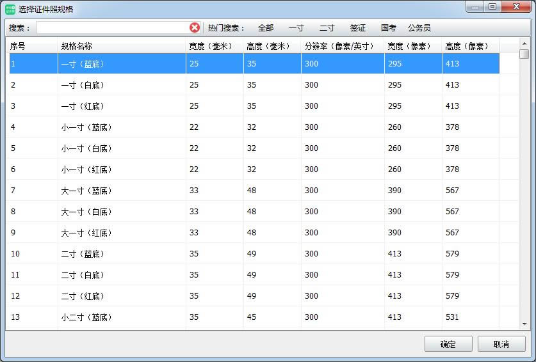Select row 二寸（蓝底）
The height and width of the screenshot is (362, 536).
[x=254, y=254]
